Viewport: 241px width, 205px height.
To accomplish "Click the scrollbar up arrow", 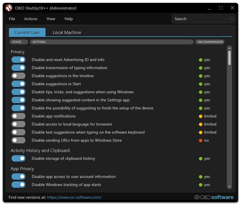I will (229, 48).
